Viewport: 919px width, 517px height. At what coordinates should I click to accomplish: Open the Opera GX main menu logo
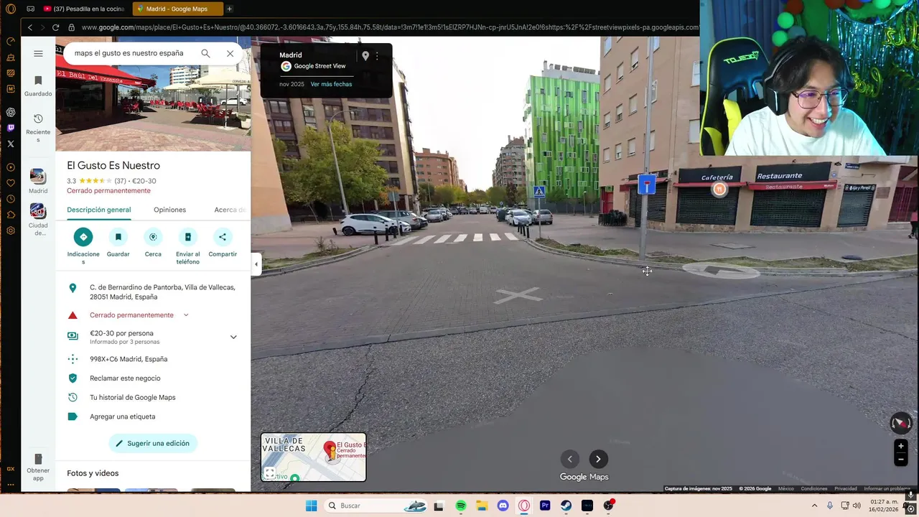click(9, 9)
